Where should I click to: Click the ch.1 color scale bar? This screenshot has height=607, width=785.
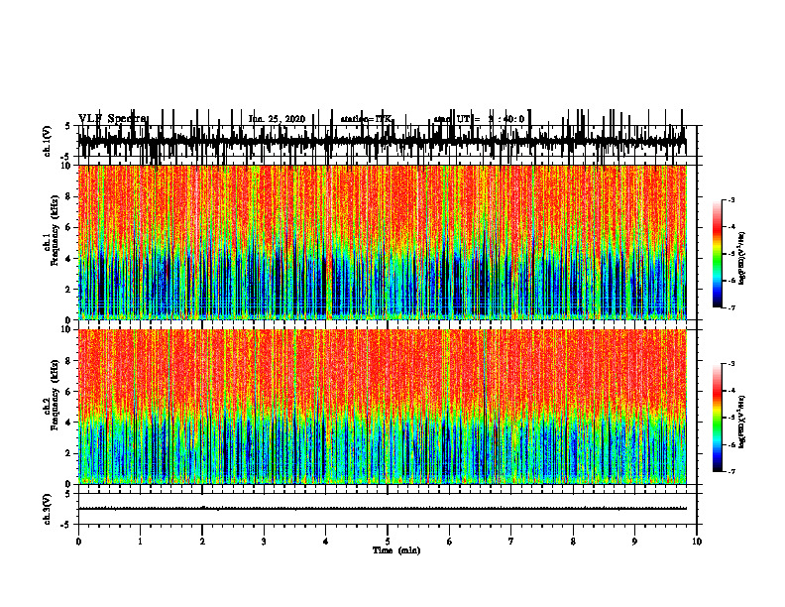718,254
